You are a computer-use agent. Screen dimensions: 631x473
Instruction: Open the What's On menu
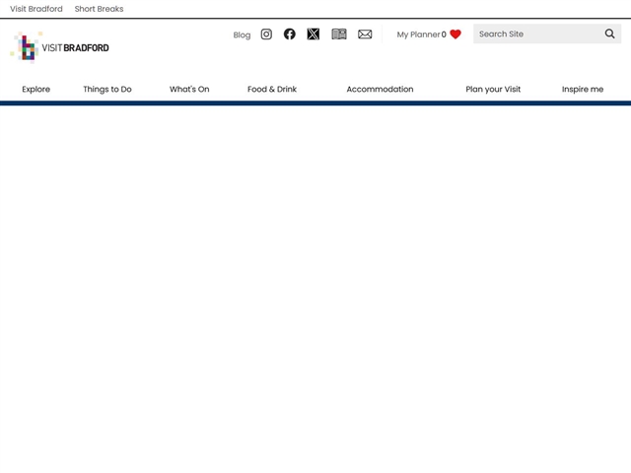tap(189, 90)
